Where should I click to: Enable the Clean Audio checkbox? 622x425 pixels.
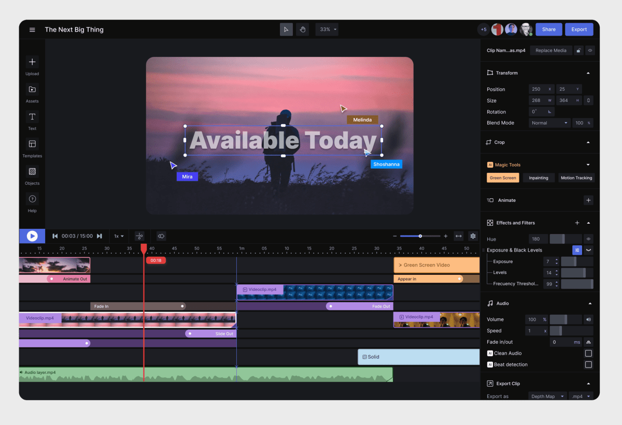click(588, 354)
